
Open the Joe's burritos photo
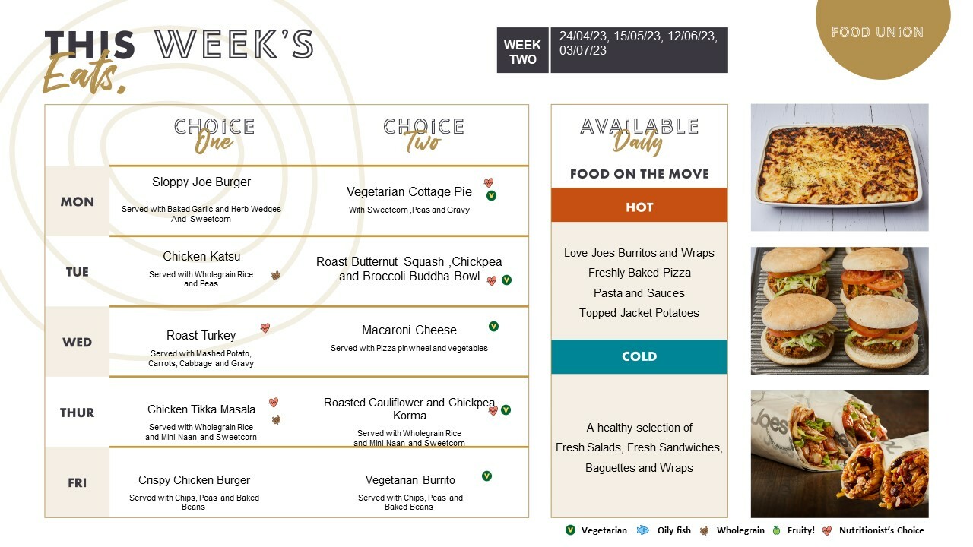[x=839, y=454]
